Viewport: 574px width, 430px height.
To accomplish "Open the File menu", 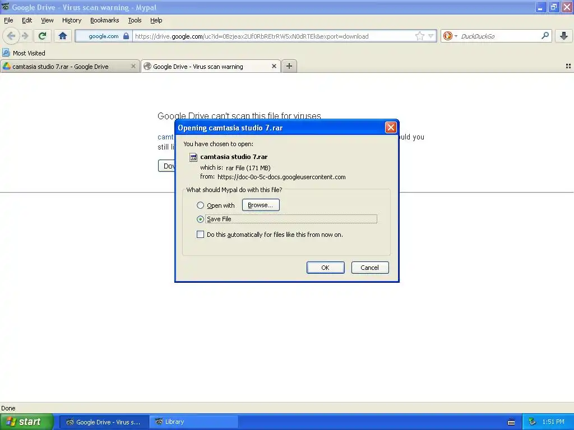I will pyautogui.click(x=8, y=20).
